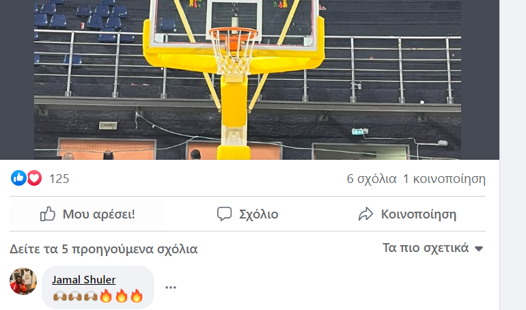View the 6 σχόλια count link
Screen dimensions: 526x310
[x=372, y=179]
